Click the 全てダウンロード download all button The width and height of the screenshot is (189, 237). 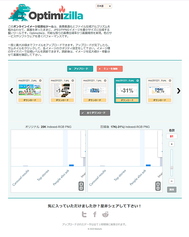click(x=95, y=113)
